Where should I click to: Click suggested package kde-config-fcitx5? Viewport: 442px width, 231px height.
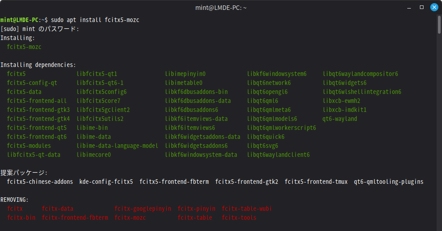click(106, 182)
